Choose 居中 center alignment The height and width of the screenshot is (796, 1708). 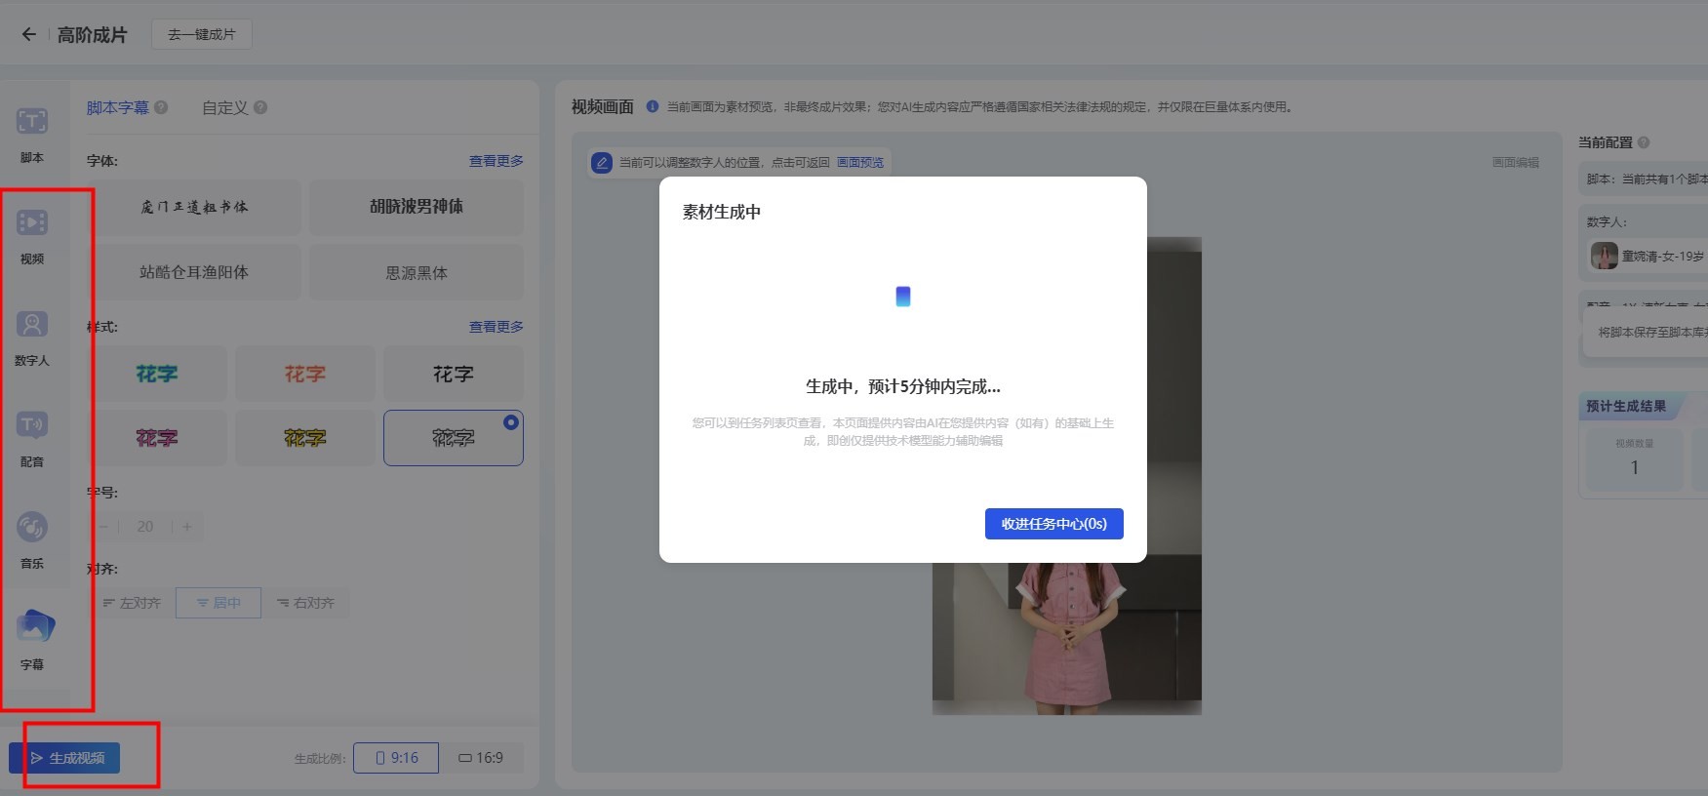tap(218, 603)
